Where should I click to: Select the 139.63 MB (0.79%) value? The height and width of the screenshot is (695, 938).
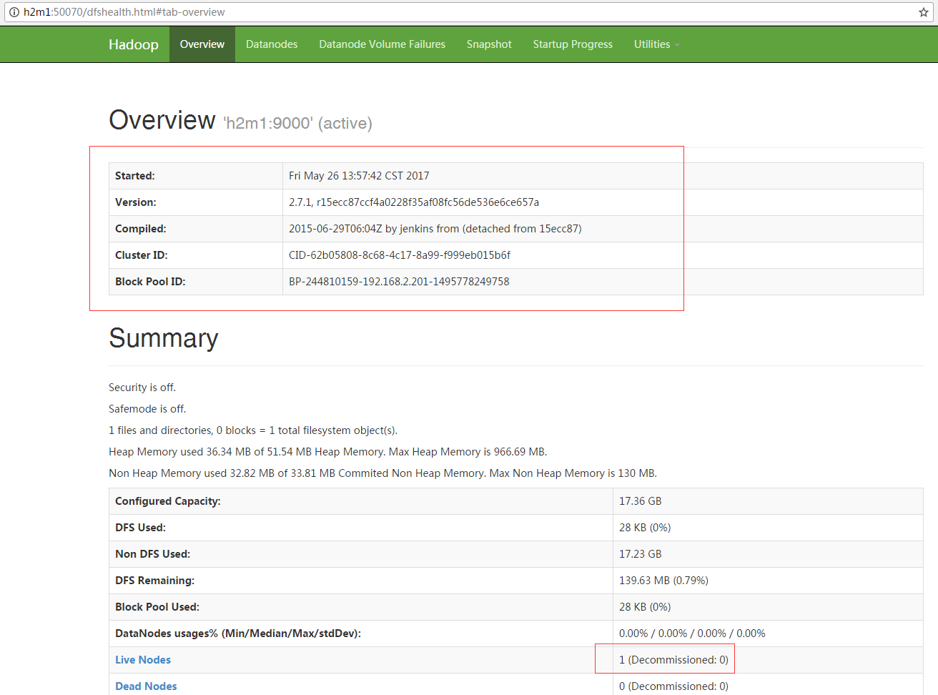pyautogui.click(x=663, y=581)
